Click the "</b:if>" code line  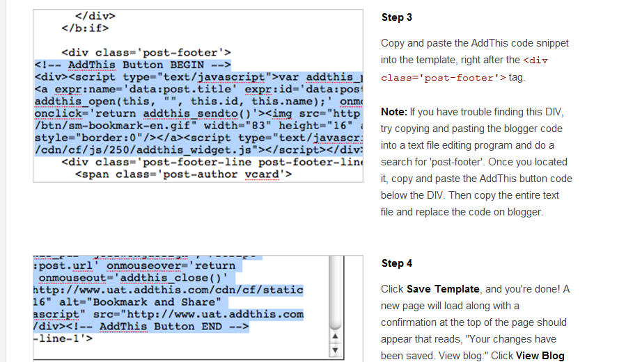click(x=85, y=28)
